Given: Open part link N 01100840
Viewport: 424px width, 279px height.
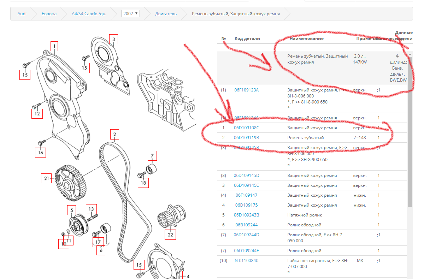Looking at the screenshot, I should point(246,261).
